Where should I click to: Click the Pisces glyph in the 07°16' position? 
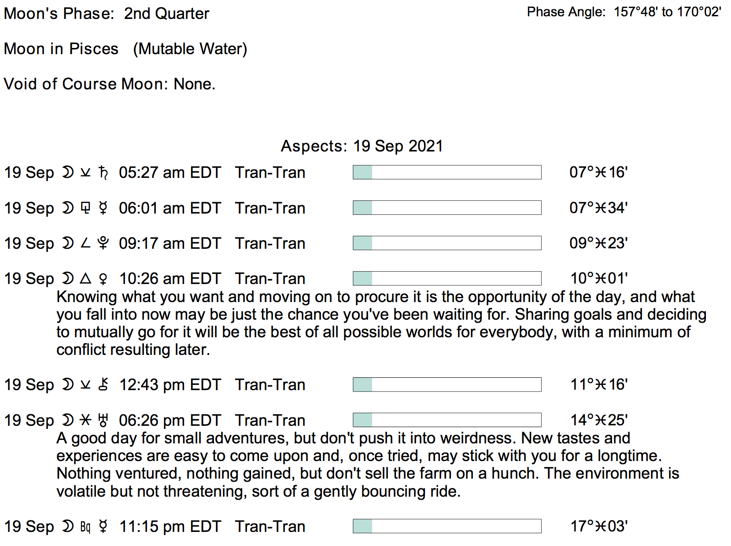pos(601,172)
